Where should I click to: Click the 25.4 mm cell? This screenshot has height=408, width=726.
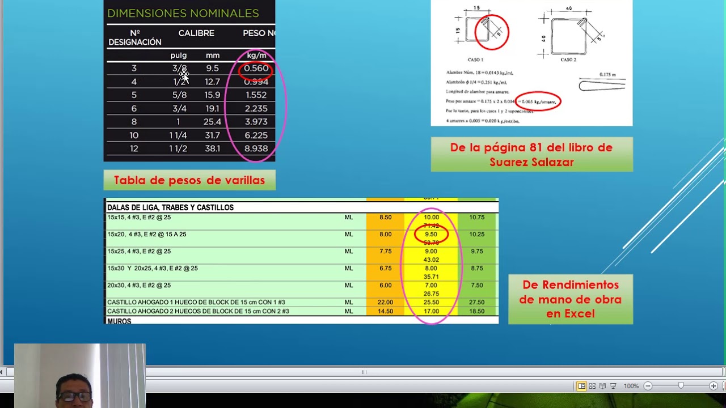212,122
